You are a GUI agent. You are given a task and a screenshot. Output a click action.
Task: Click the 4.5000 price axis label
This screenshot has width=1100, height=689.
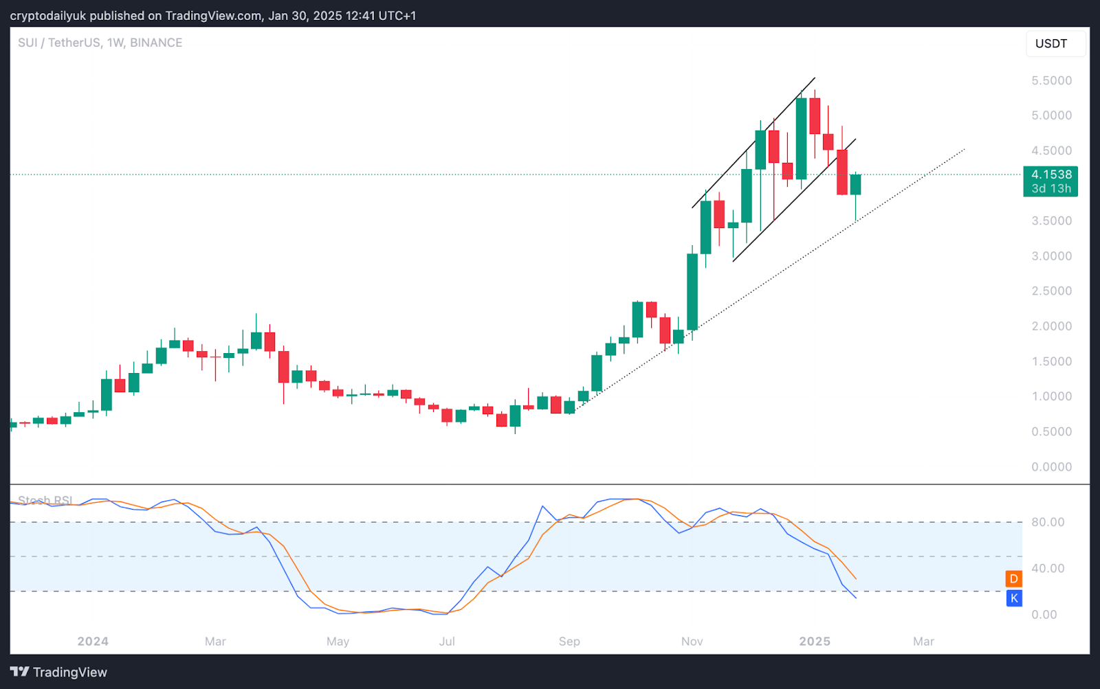coord(1051,150)
